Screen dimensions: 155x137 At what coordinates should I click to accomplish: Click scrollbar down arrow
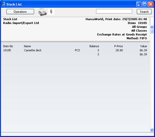coord(152,130)
